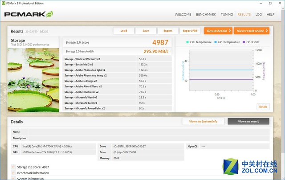Select the Adobe Photoshop heavy v2 row
Viewport: 285px width, 180px height.
pyautogui.click(x=117, y=75)
